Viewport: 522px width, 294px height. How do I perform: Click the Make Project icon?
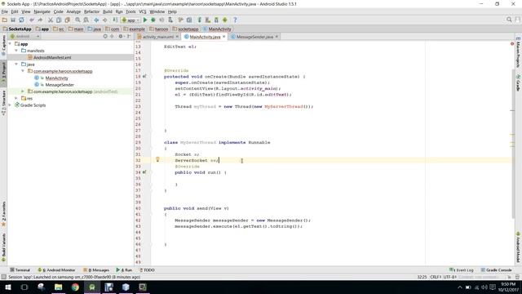point(115,20)
